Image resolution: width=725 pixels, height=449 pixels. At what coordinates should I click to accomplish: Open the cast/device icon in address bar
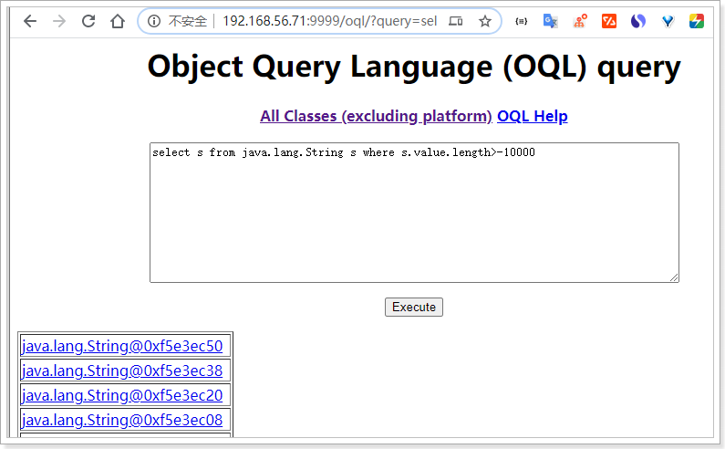tap(456, 21)
